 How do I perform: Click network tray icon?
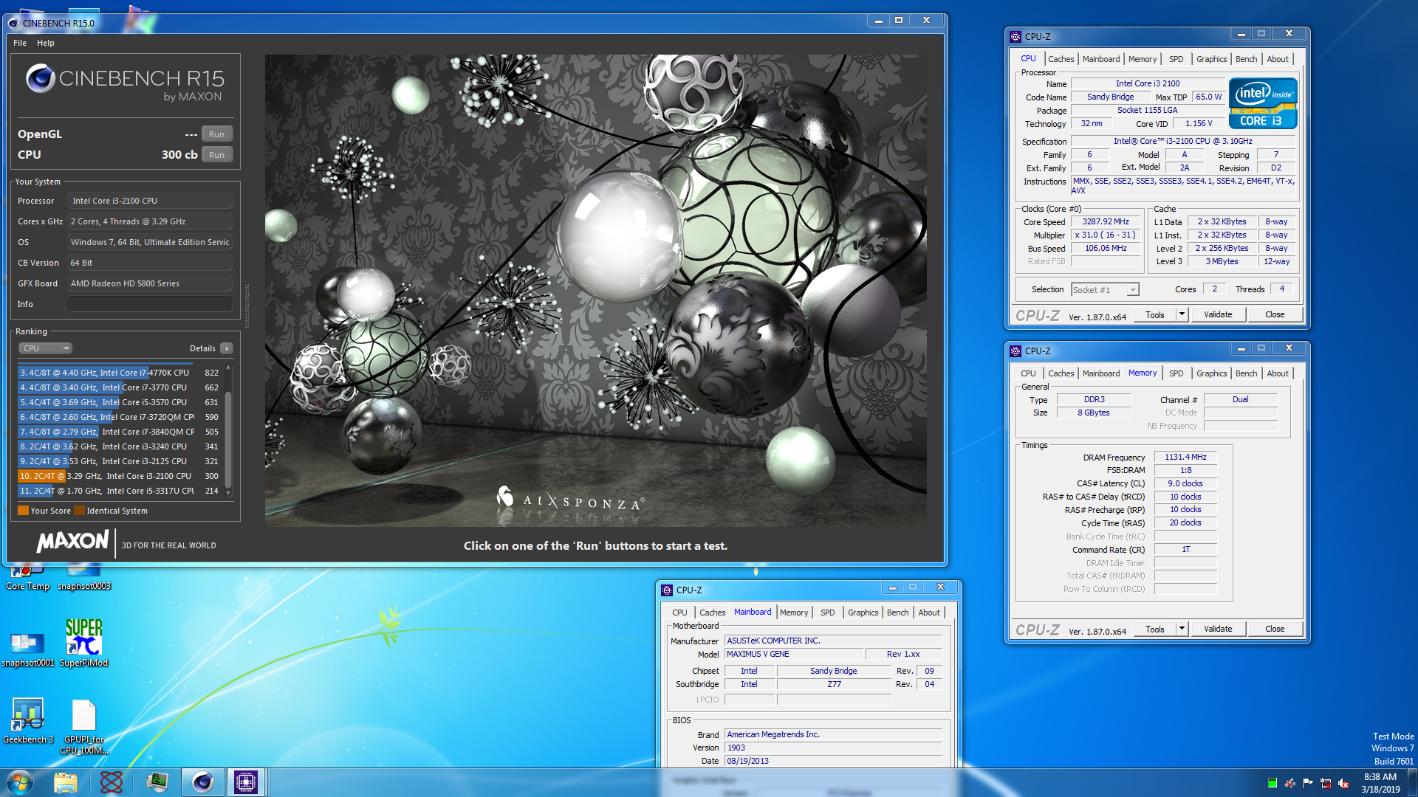(x=1326, y=783)
